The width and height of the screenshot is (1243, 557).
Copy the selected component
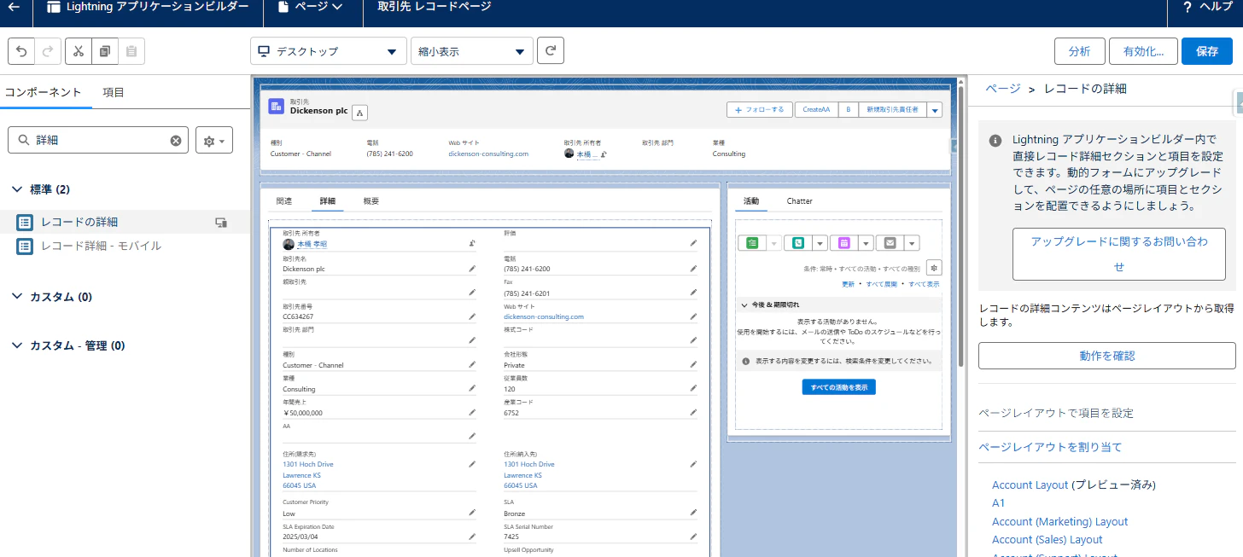104,51
